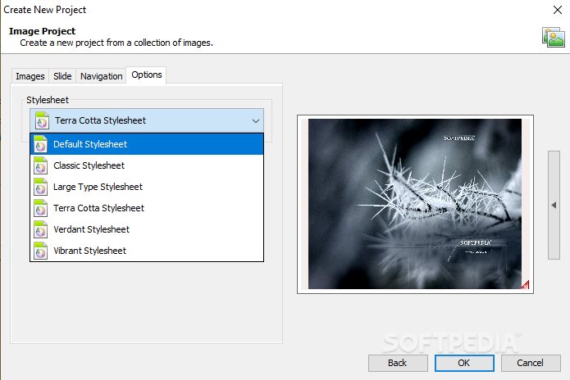Select Vibrant Stylesheet option
Viewport: 570px width, 380px height.
(x=147, y=251)
